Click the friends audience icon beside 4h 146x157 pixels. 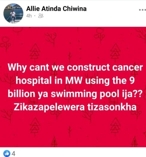click(41, 16)
